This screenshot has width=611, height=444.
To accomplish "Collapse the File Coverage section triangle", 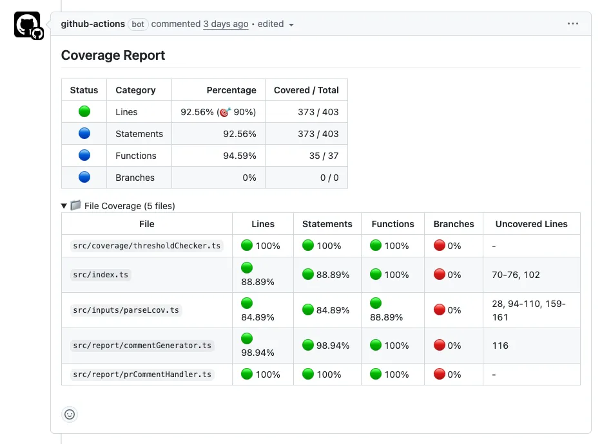I will tap(64, 206).
